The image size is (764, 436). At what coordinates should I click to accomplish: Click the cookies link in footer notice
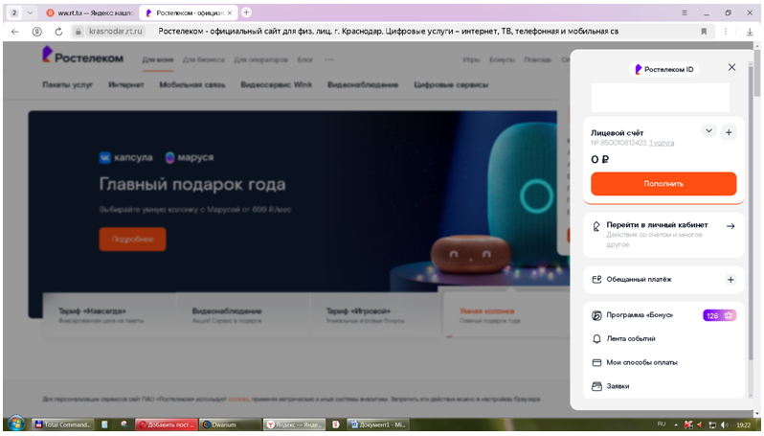[238, 399]
